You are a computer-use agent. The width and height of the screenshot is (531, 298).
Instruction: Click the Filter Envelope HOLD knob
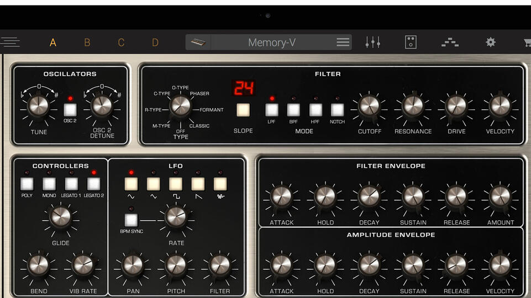tap(325, 196)
